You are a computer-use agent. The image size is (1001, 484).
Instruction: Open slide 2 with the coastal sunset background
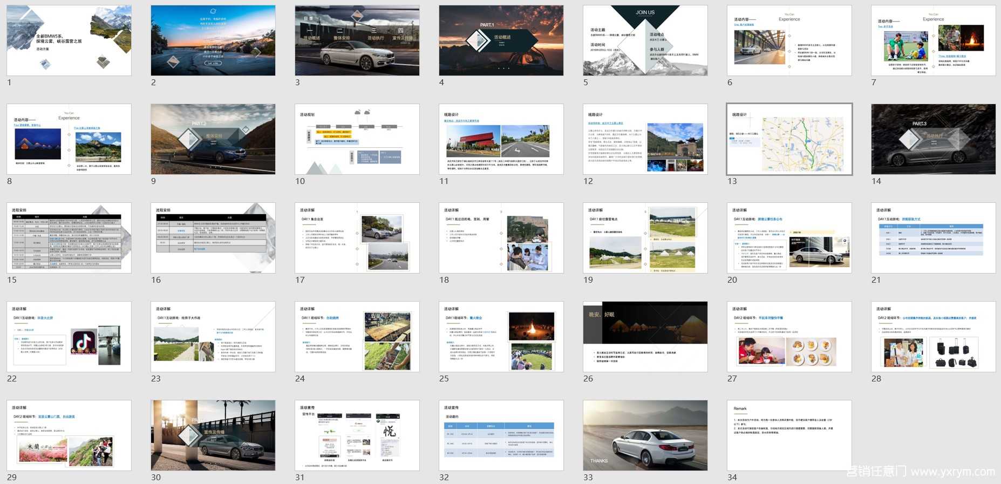click(213, 40)
